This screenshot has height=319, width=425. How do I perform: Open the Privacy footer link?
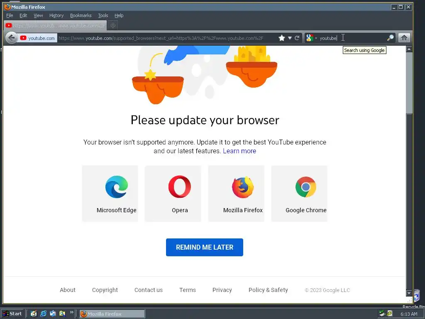click(222, 290)
